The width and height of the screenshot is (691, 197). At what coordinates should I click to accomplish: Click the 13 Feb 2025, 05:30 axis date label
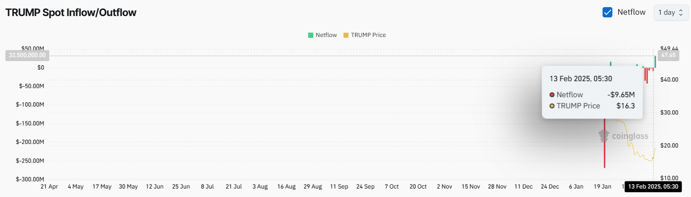[653, 186]
